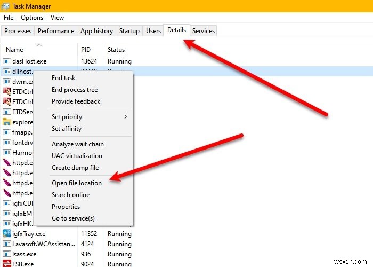
Task: Click the igfxHK process icon
Action: coord(7,223)
